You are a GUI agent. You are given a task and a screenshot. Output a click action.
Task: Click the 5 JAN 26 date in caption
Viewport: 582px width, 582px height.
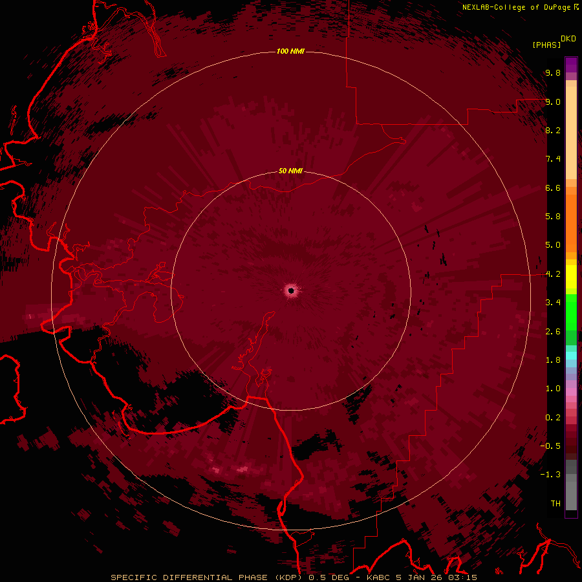419,577
